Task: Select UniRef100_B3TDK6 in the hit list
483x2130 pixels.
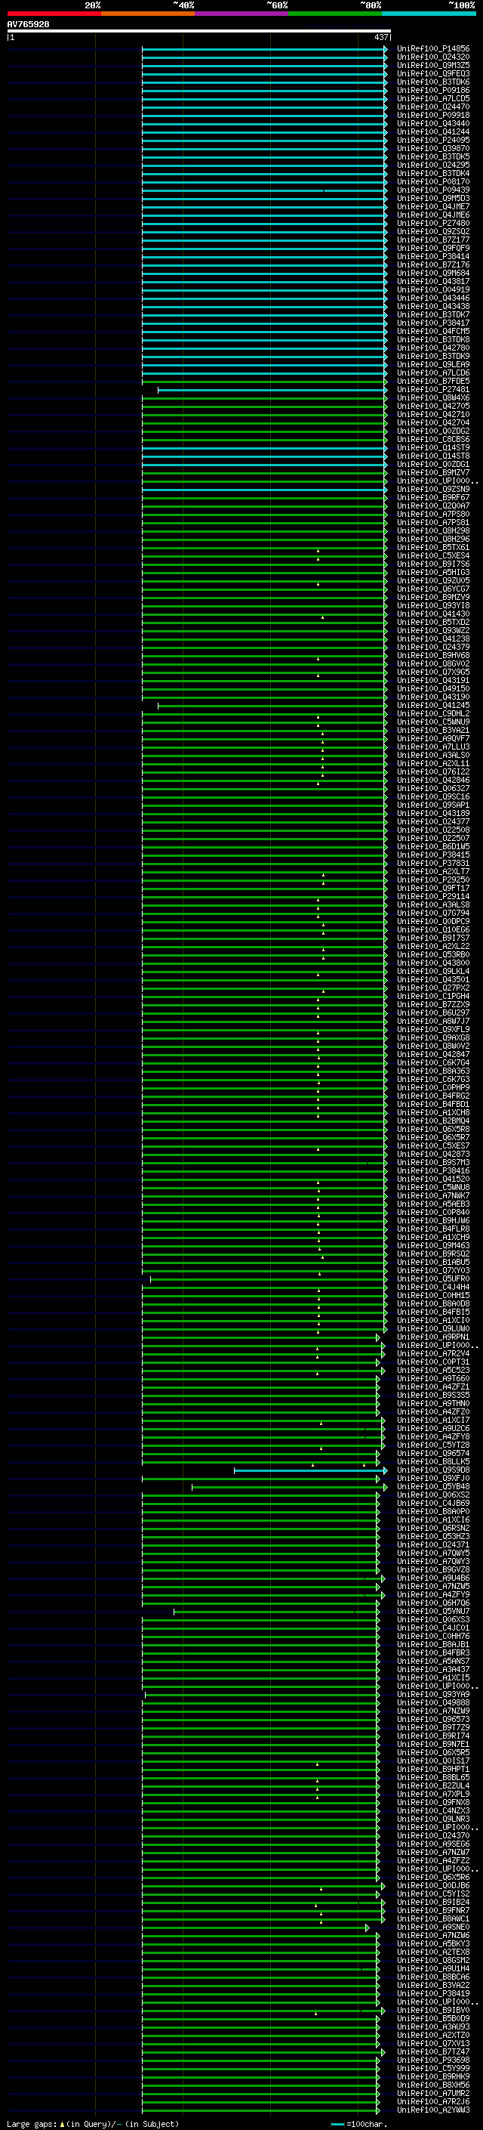Action: point(432,82)
